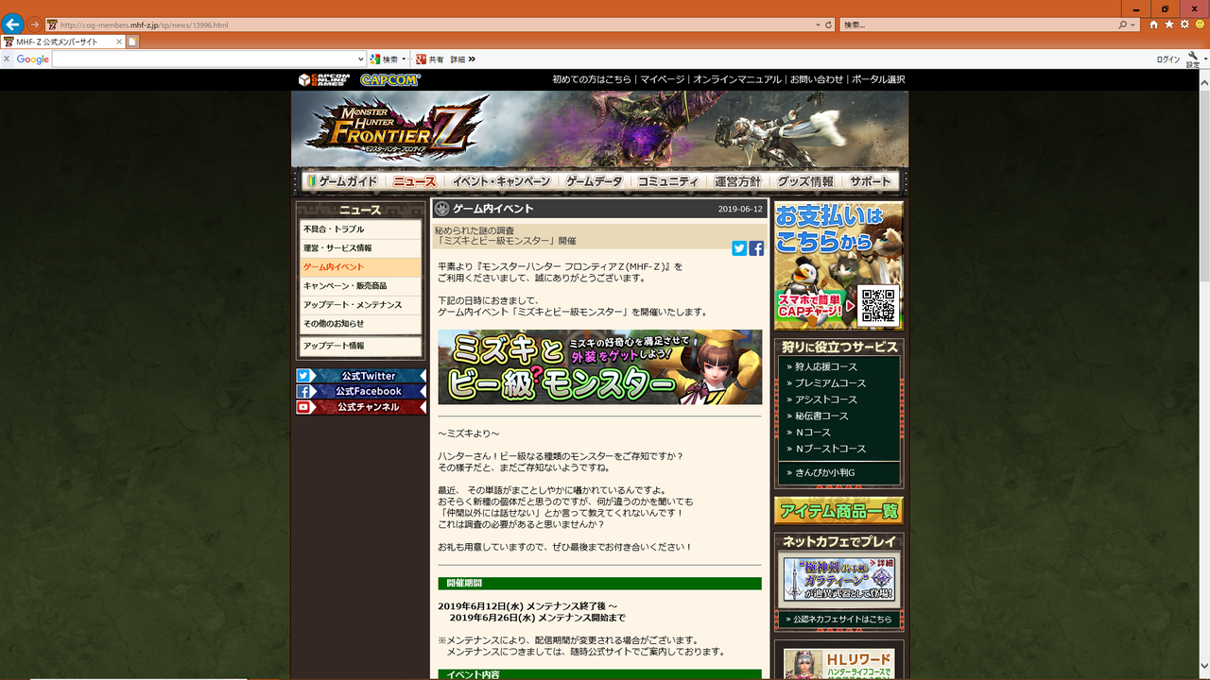Viewport: 1210px width, 680px height.
Task: Open the search provider dropdown arrow
Action: (1133, 25)
